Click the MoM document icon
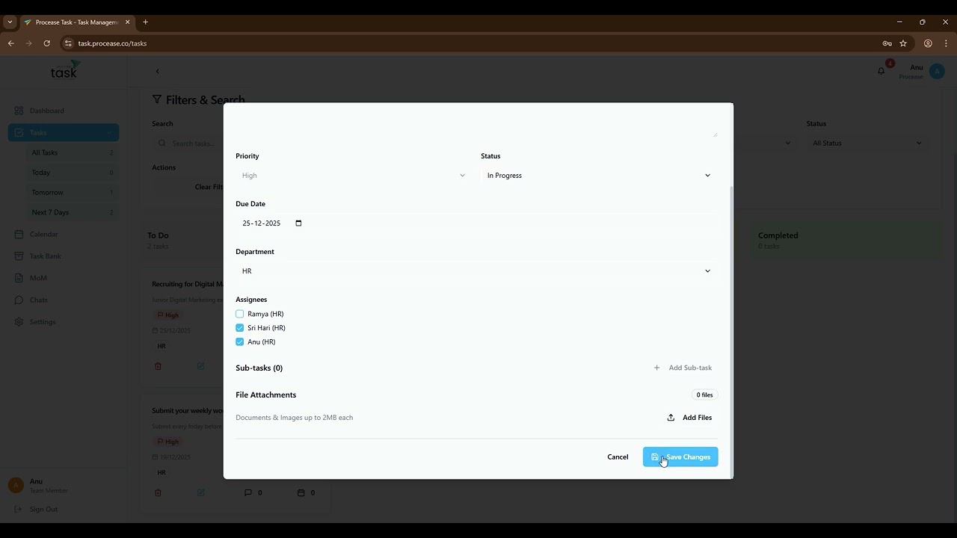 19,278
